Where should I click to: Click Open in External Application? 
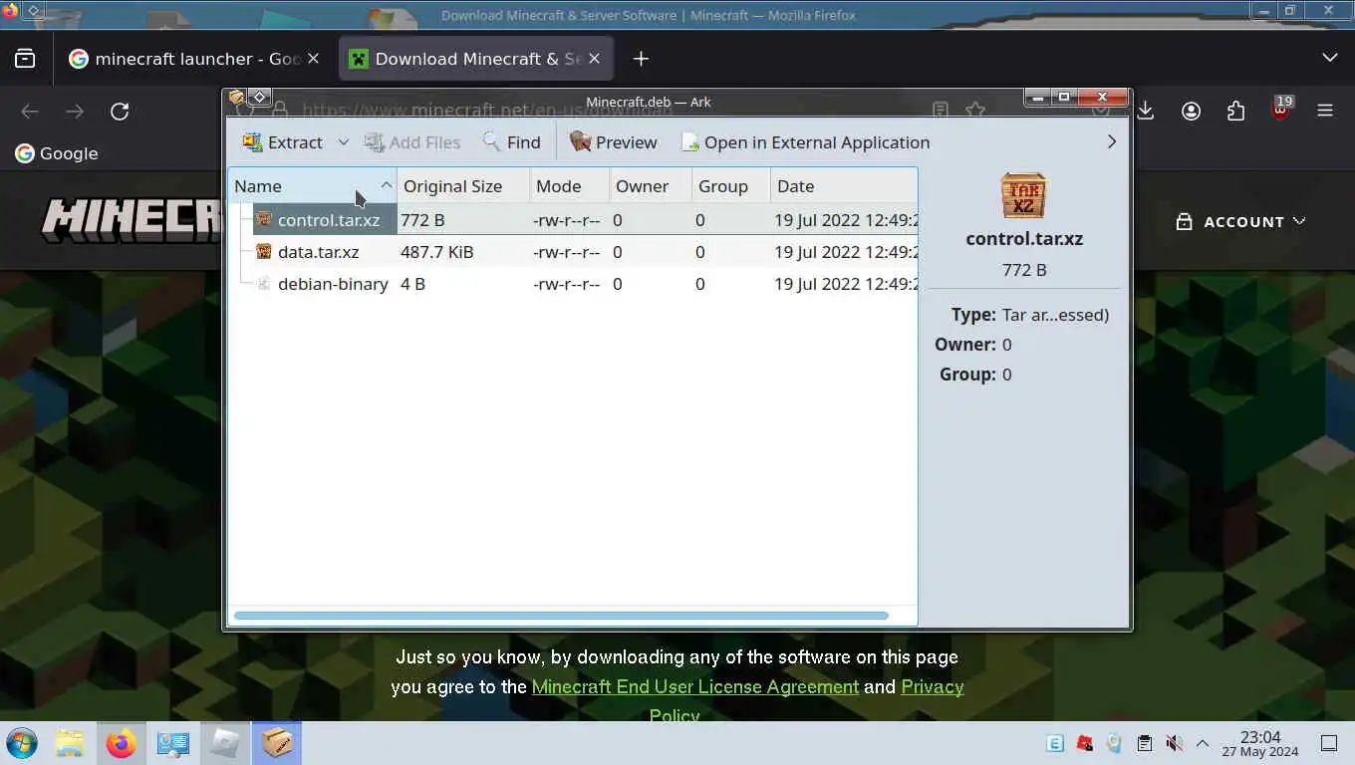pyautogui.click(x=805, y=142)
